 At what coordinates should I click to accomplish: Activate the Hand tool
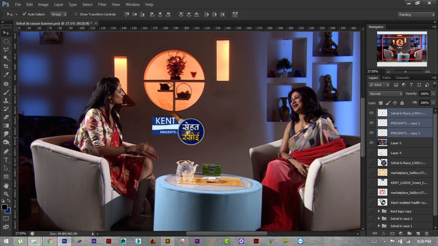click(x=6, y=186)
